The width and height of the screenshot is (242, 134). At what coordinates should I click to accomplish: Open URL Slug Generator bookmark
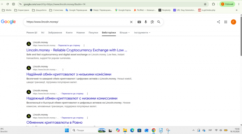184,10
